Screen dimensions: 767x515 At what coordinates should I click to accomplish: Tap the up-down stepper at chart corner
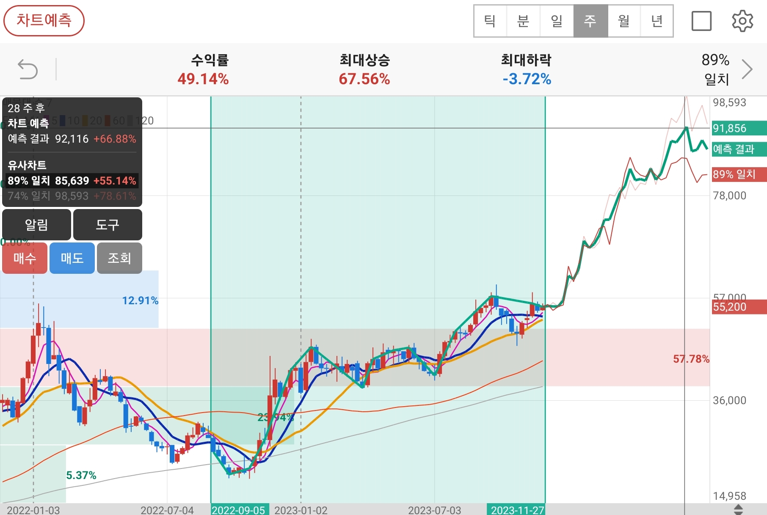click(738, 509)
